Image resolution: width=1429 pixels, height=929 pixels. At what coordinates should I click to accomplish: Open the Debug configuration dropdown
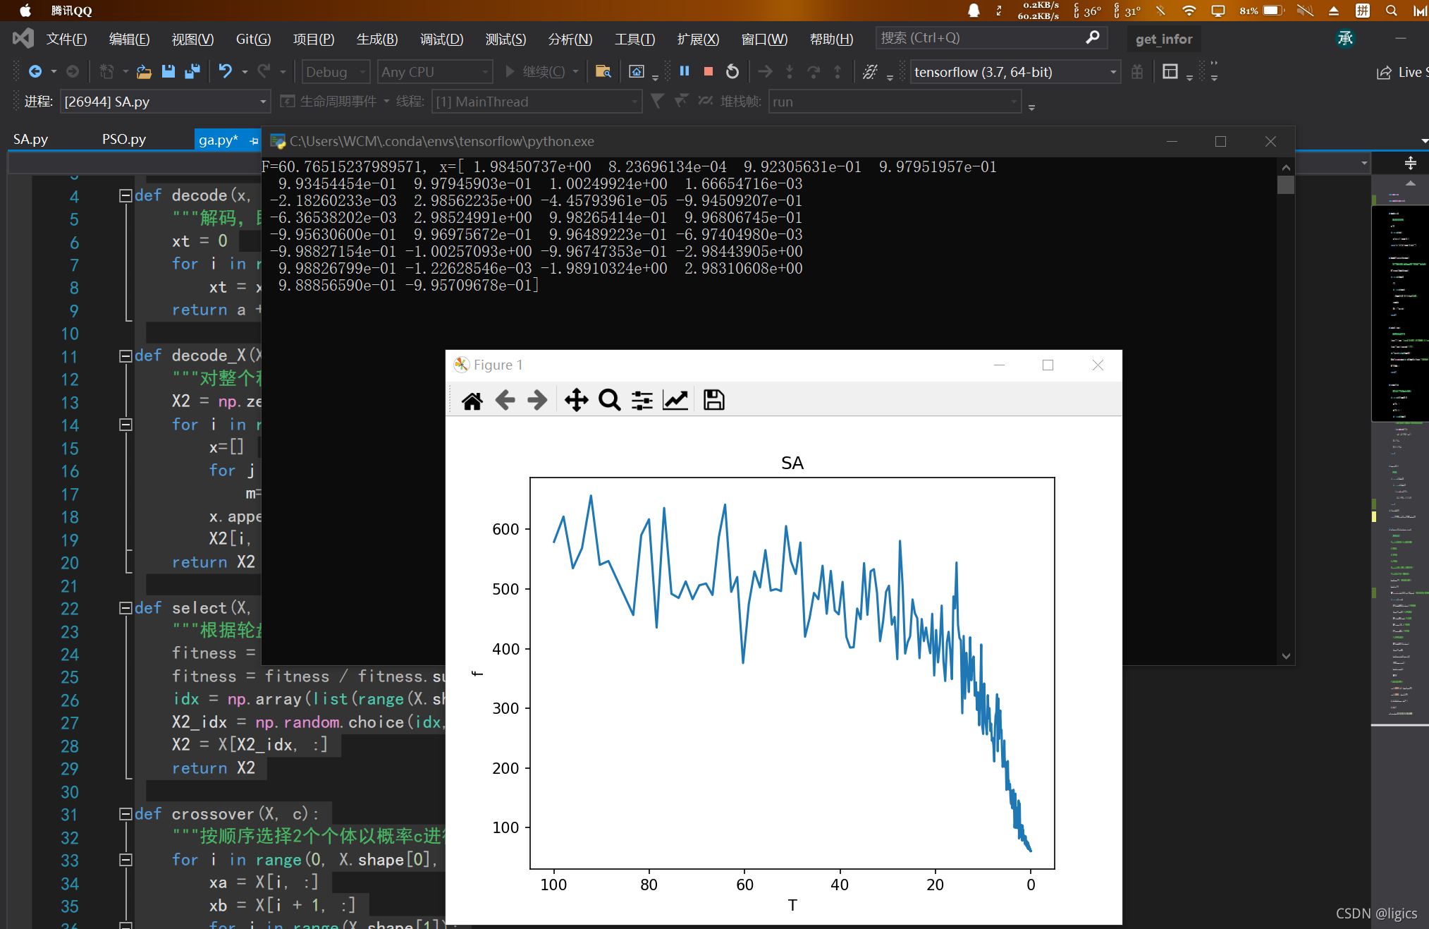(335, 71)
